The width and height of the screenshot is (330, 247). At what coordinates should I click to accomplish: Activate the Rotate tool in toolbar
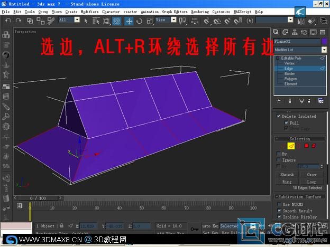tap(139, 21)
